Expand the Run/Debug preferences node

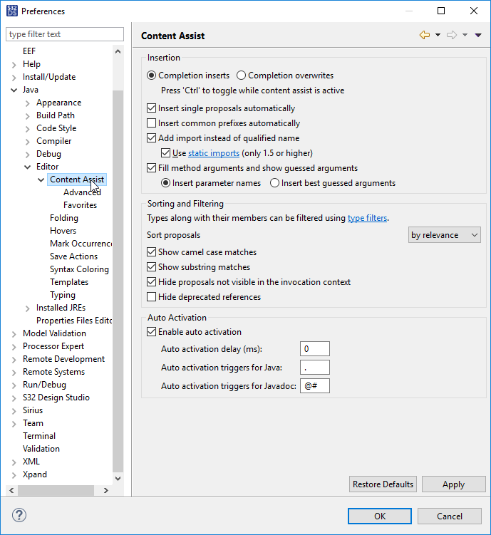pos(14,385)
